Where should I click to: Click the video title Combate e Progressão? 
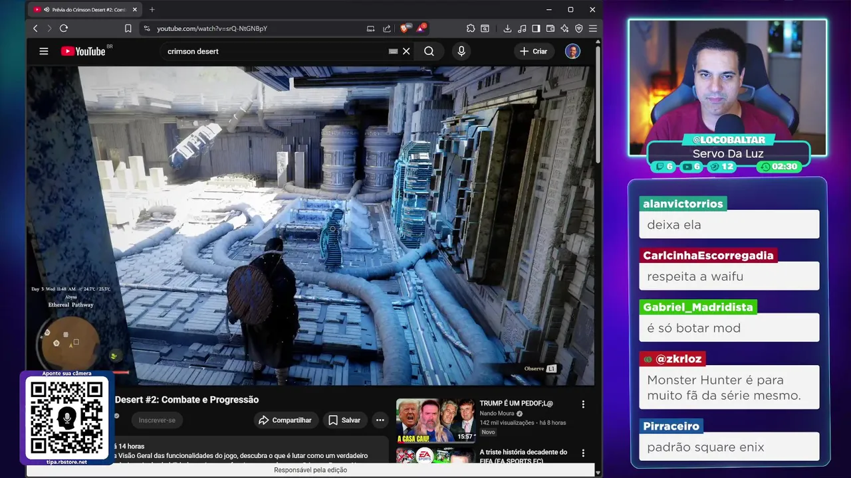coord(187,400)
